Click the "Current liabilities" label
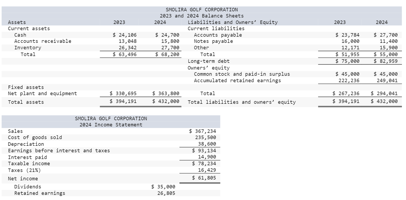The height and width of the screenshot is (200, 406). pos(216,29)
